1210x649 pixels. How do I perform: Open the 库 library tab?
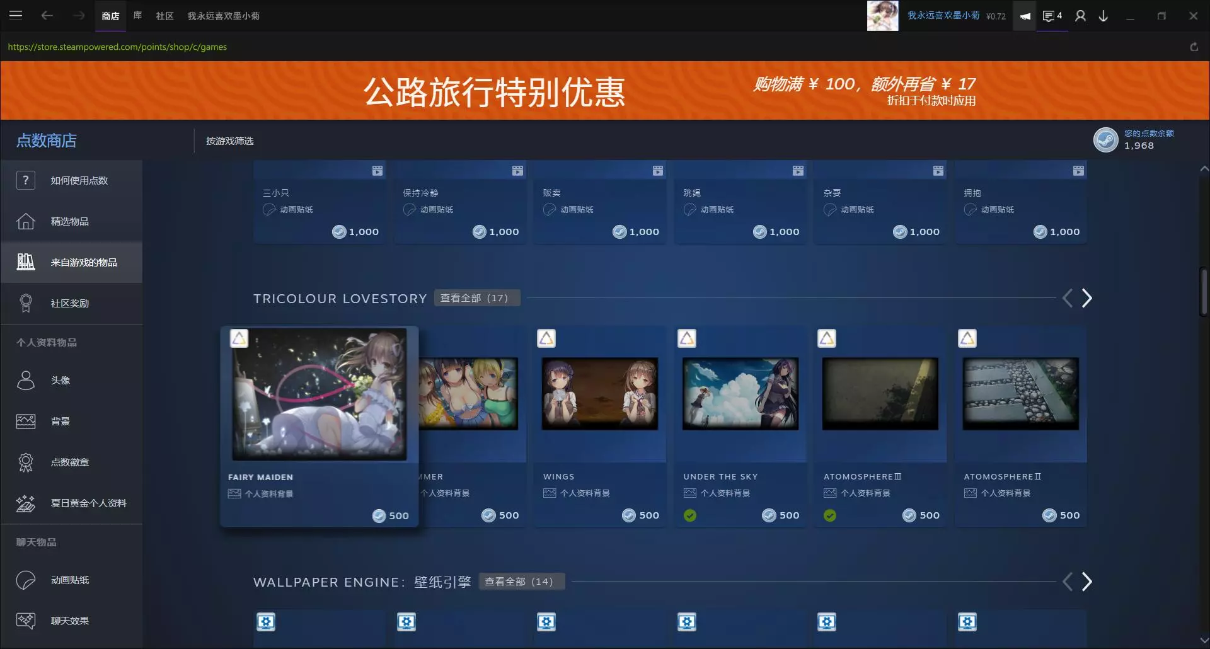coord(137,16)
